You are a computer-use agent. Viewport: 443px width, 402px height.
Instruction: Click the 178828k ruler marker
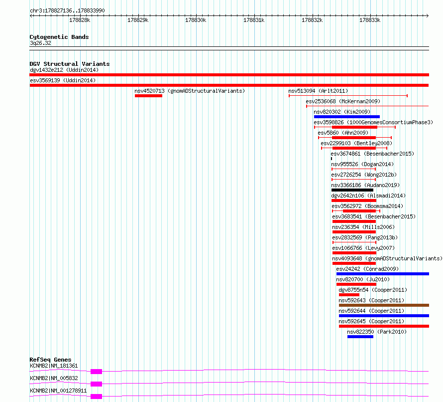pyautogui.click(x=80, y=20)
